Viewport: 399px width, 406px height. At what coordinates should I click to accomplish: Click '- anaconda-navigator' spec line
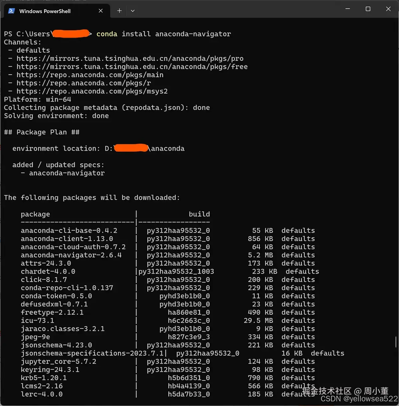pos(63,173)
